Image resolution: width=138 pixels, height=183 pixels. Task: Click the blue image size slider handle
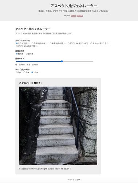62,61
